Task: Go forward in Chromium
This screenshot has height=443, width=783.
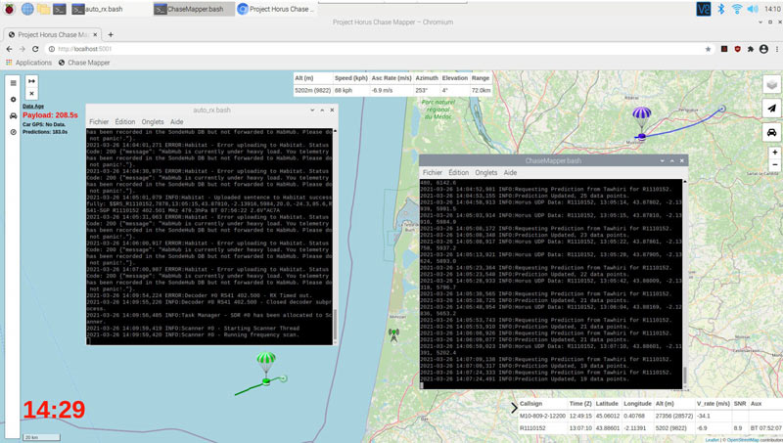Action: 22,49
